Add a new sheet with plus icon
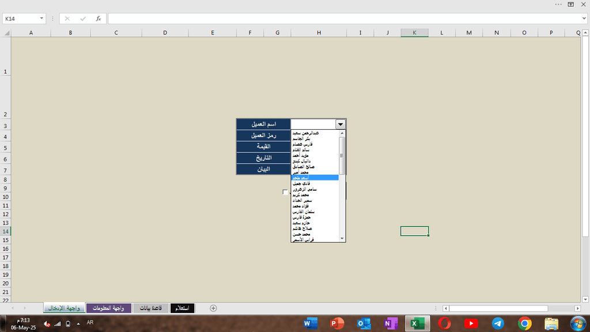590x332 pixels. click(x=213, y=308)
